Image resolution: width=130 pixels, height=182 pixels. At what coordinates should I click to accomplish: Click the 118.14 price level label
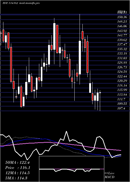(122, 86)
